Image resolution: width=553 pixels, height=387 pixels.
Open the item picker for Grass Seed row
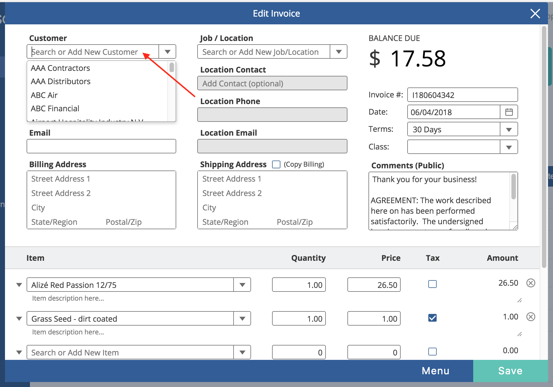(243, 319)
